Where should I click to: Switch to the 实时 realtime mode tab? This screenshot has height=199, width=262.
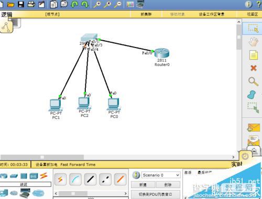[237, 164]
